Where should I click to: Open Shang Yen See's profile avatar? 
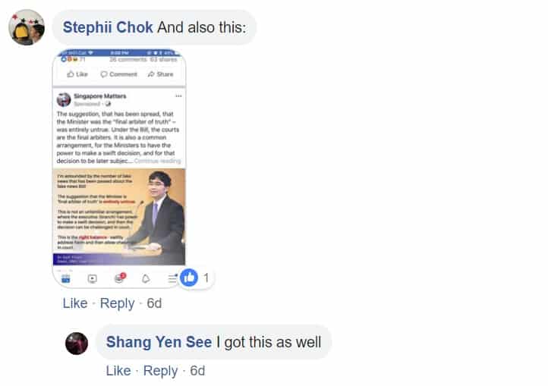point(77,344)
